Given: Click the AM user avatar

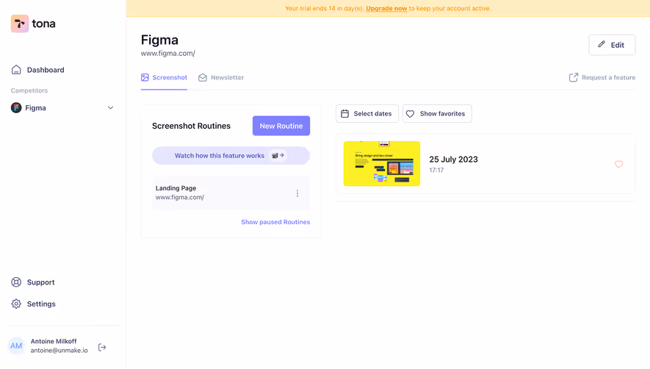Looking at the screenshot, I should pos(16,345).
